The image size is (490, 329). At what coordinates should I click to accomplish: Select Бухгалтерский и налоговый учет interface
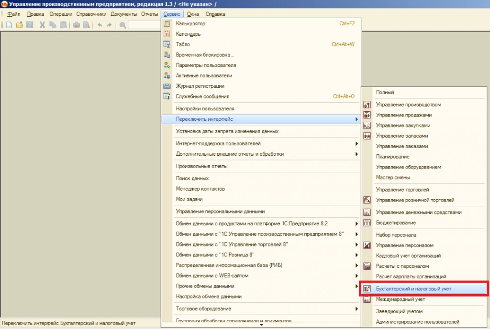coord(424,289)
